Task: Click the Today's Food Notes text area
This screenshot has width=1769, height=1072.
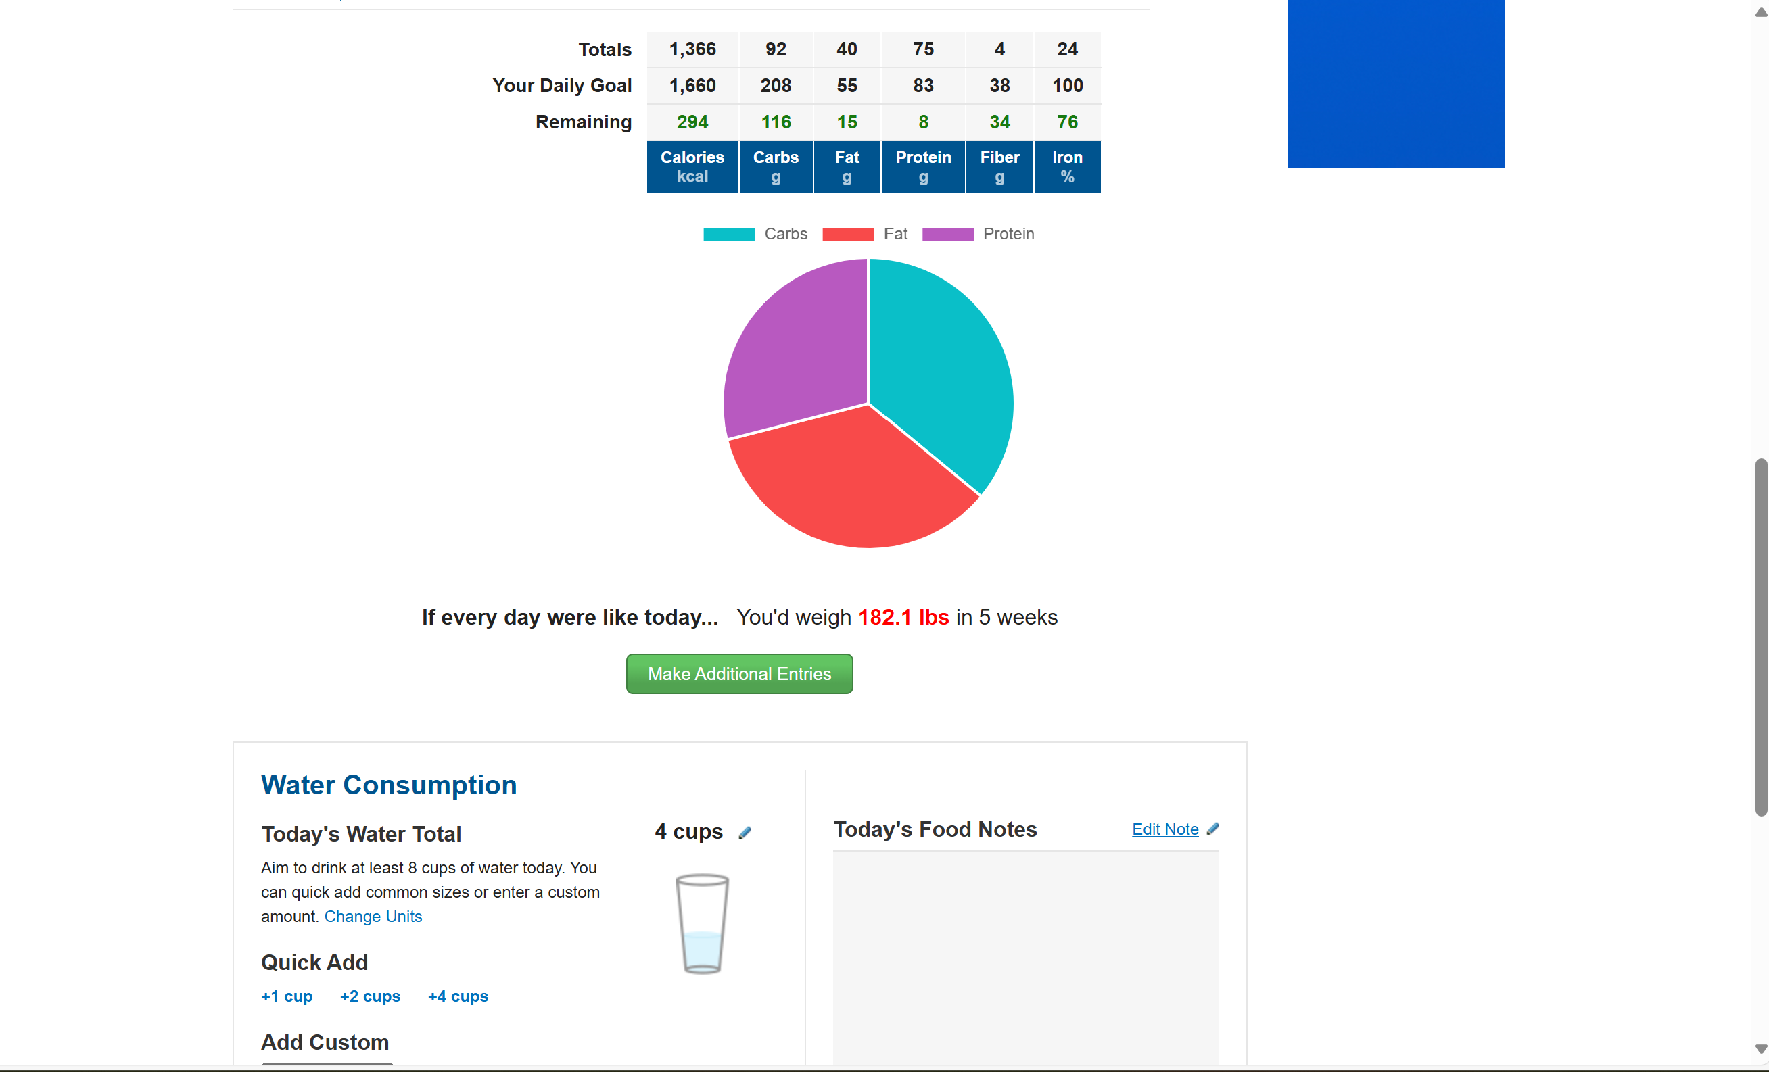Action: [x=1026, y=958]
